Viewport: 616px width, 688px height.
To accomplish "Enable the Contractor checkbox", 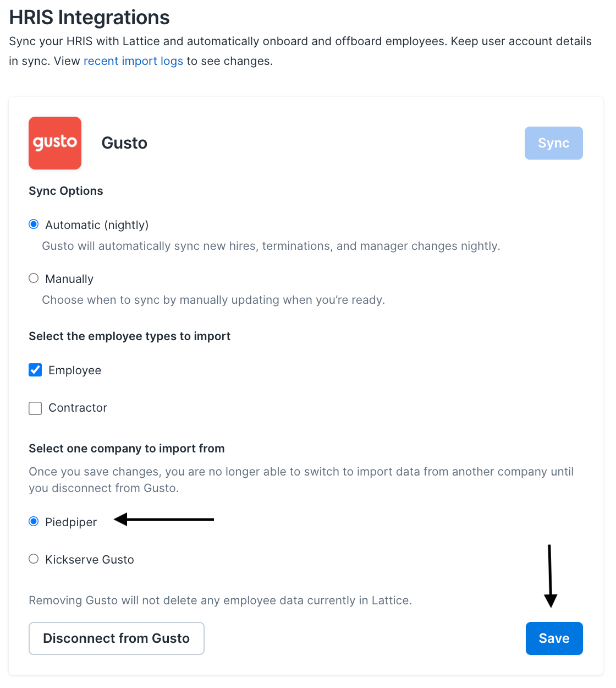I will point(36,408).
